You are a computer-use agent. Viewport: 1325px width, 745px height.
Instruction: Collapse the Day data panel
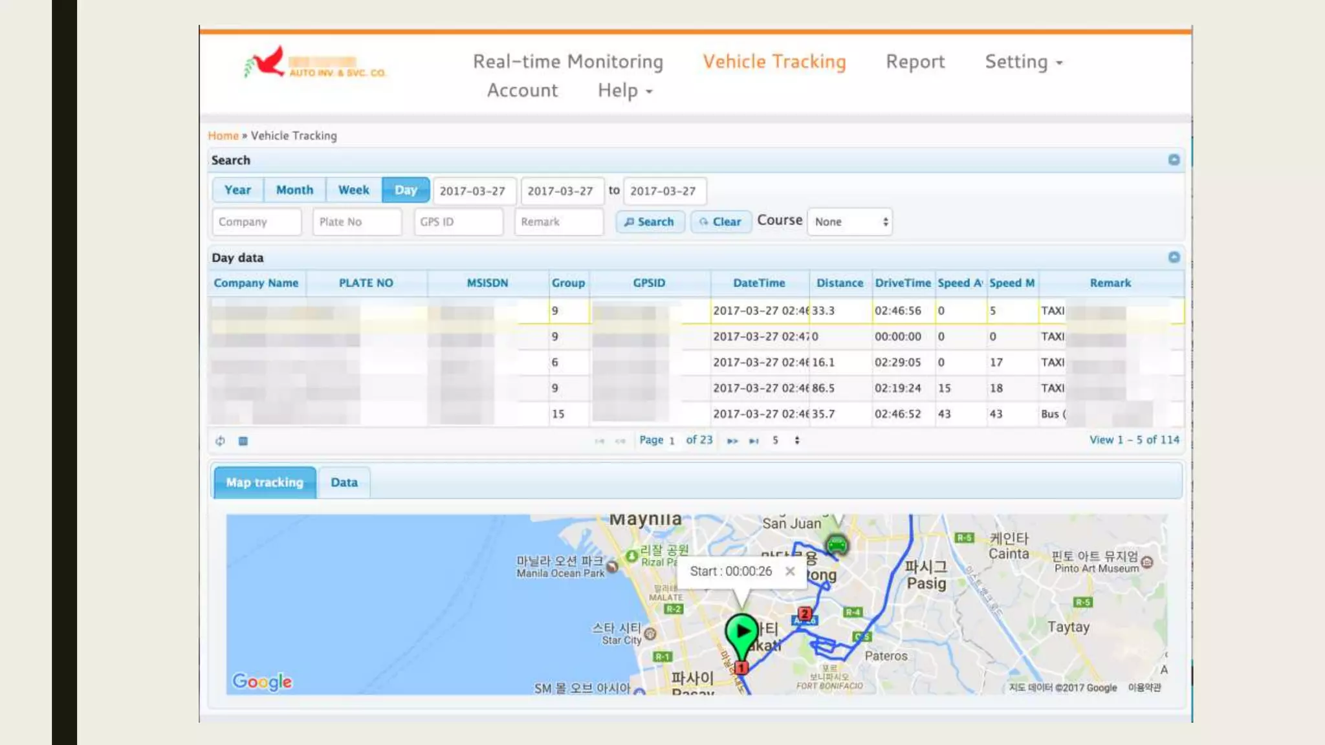[x=1174, y=257]
